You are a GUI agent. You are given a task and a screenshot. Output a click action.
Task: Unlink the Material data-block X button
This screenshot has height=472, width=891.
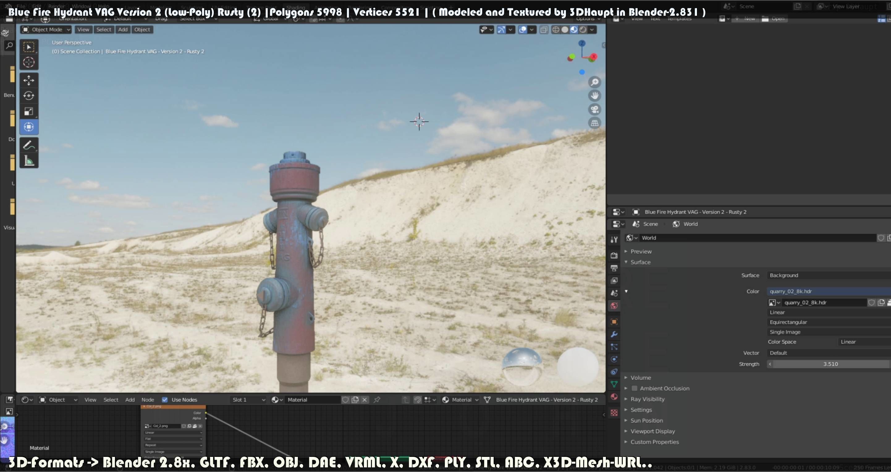(x=365, y=400)
